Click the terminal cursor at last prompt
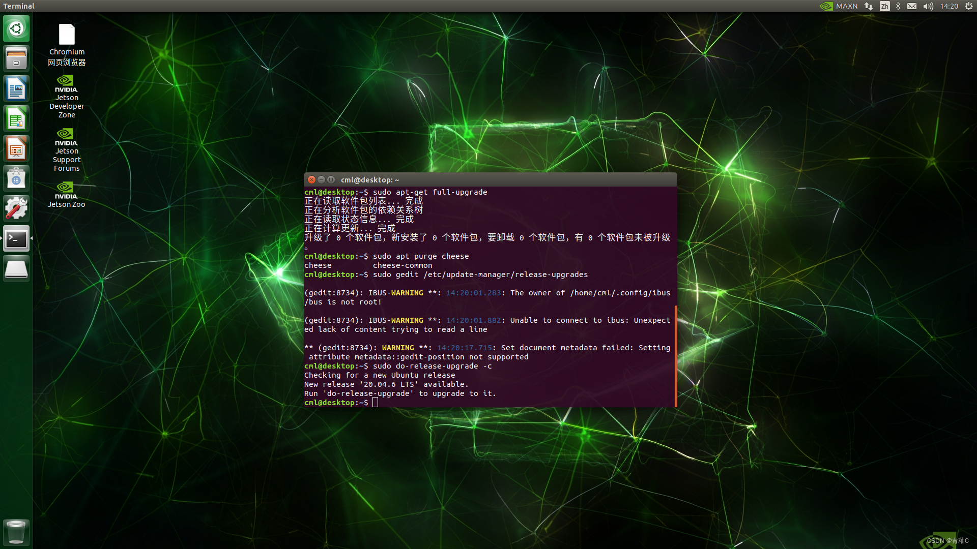 (375, 403)
